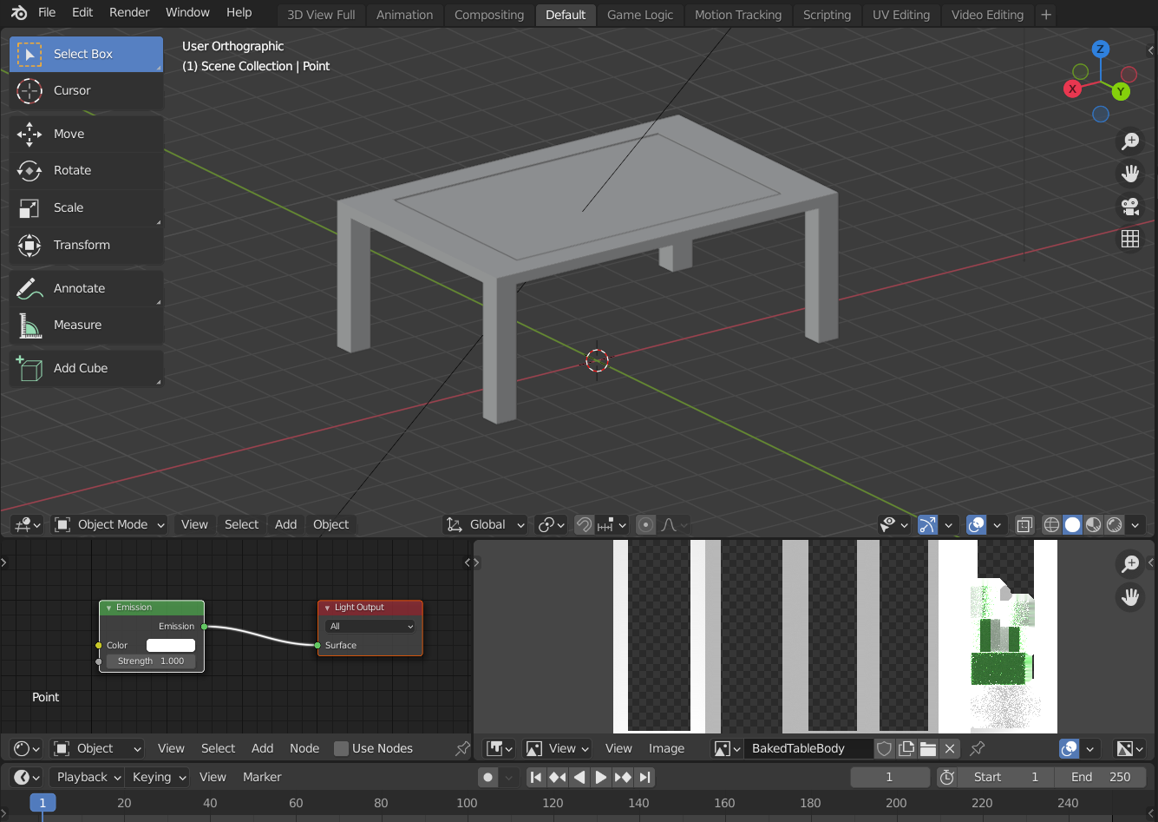Open image file with folder icon
This screenshot has width=1158, height=822.
tap(928, 748)
